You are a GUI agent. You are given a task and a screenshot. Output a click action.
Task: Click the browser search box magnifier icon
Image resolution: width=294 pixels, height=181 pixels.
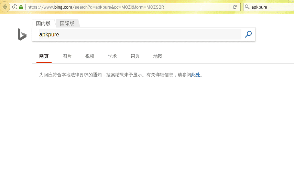[247, 7]
